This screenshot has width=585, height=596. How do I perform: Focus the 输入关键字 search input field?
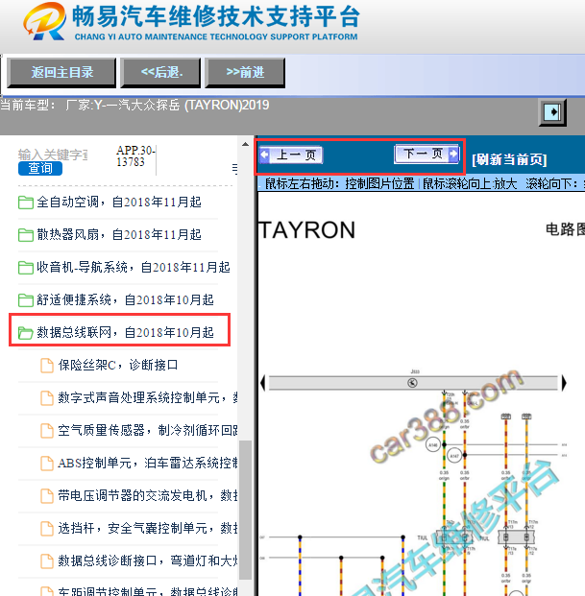point(53,155)
